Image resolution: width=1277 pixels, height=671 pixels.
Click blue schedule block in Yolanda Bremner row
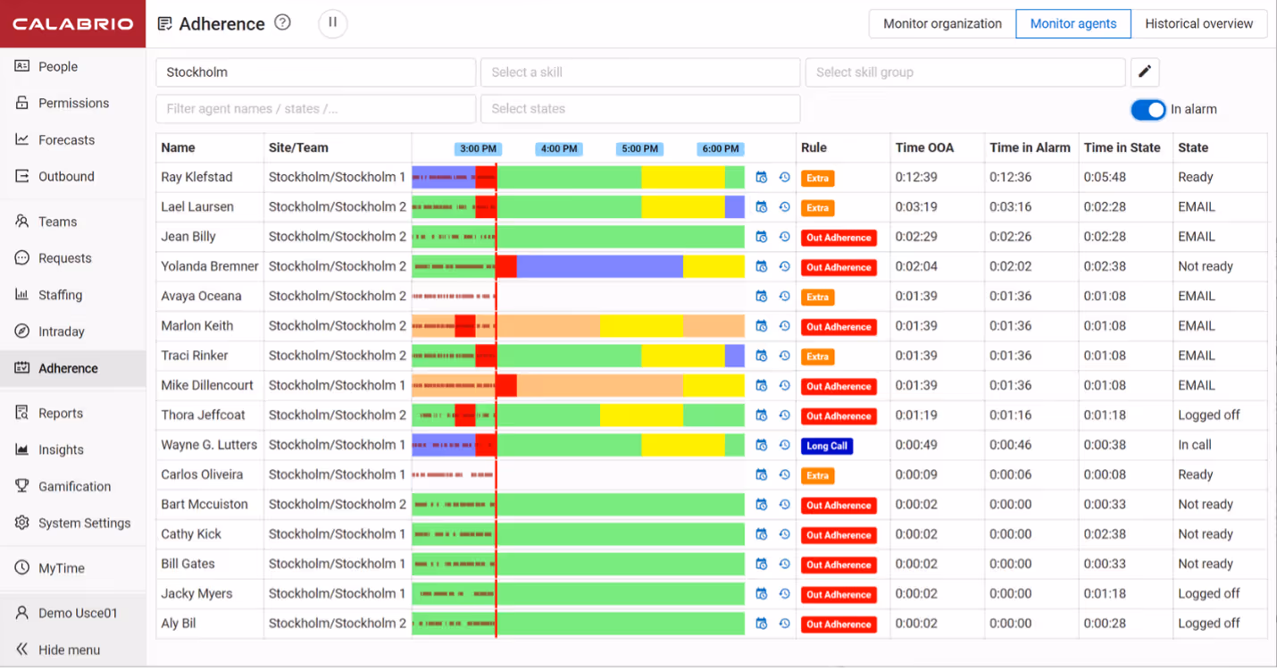[599, 266]
